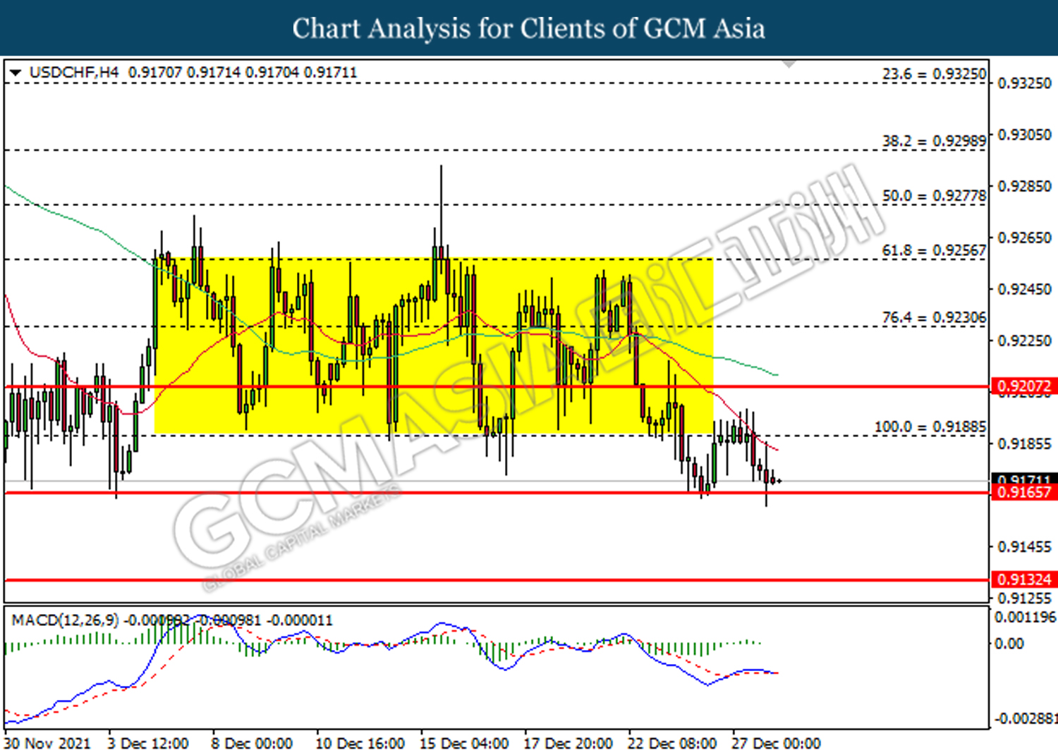Click the 0.91455 price axis value
Viewport: 1058px width, 755px height.
click(x=1025, y=546)
